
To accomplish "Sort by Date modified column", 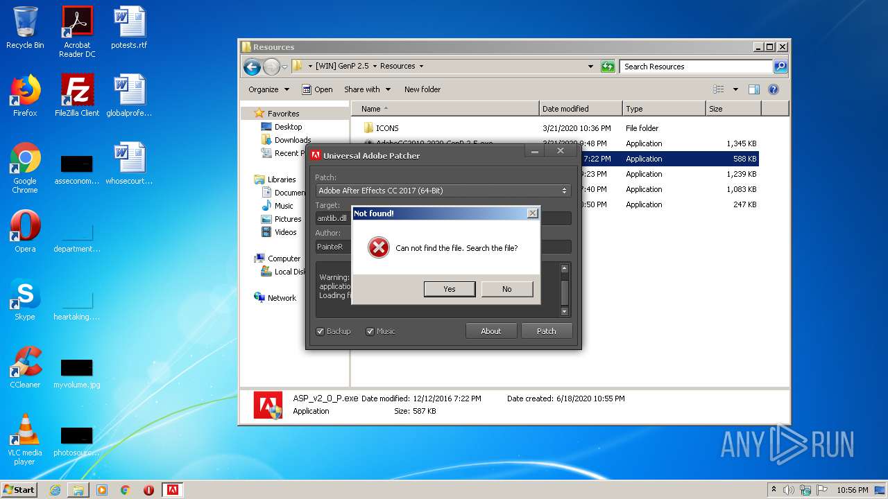I will (x=581, y=109).
